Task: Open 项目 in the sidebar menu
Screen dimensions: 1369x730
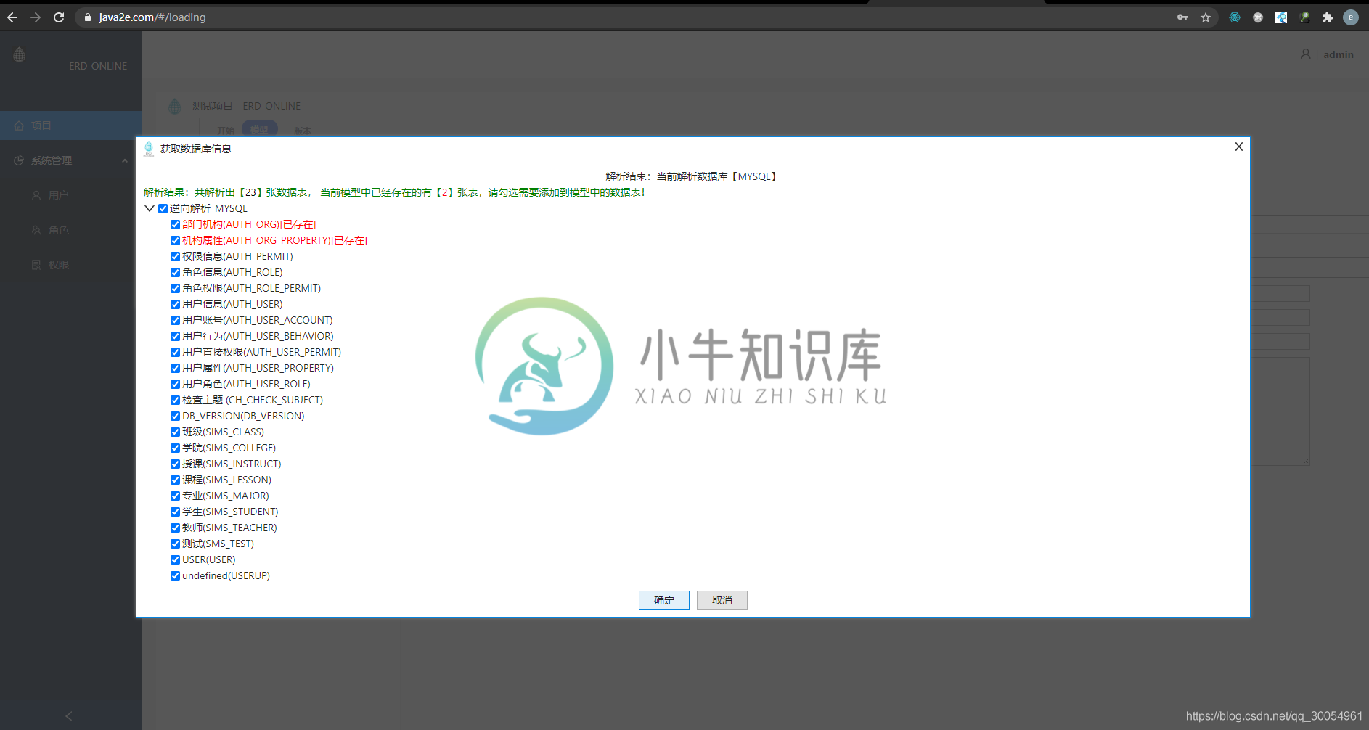Action: 70,126
